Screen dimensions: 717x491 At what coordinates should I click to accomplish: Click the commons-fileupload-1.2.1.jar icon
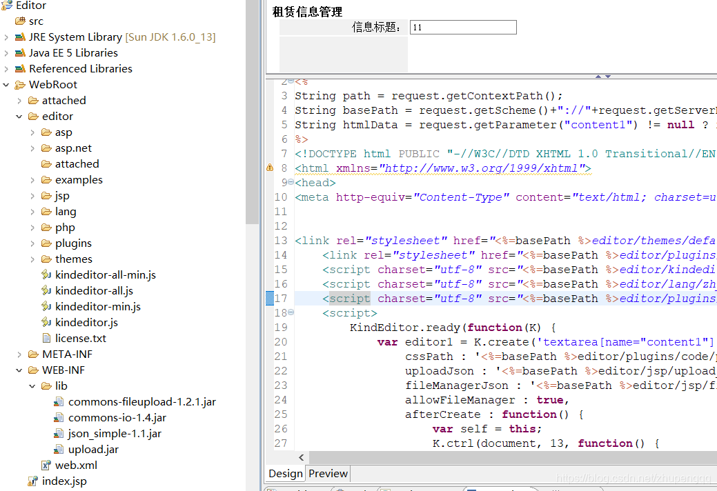(x=59, y=402)
